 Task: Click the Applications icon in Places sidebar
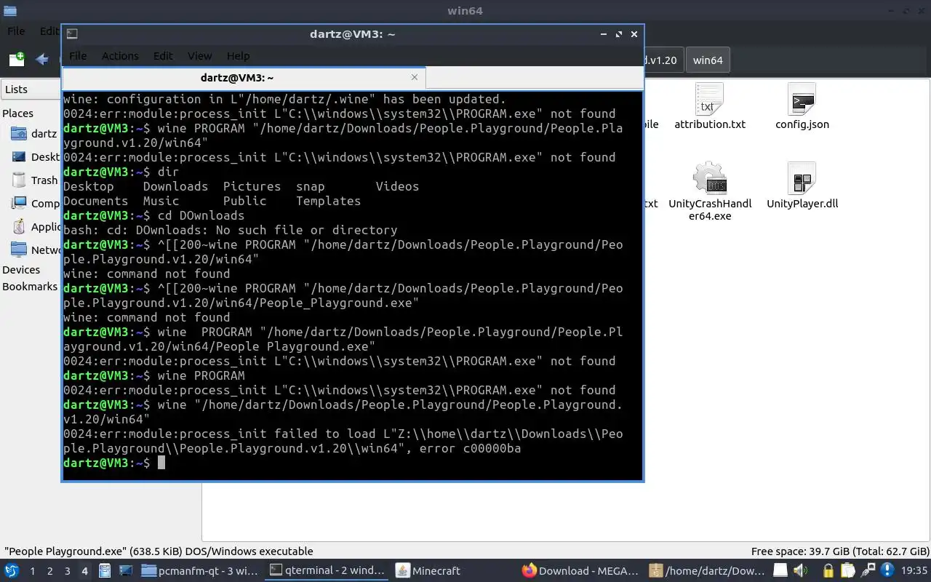coord(20,227)
